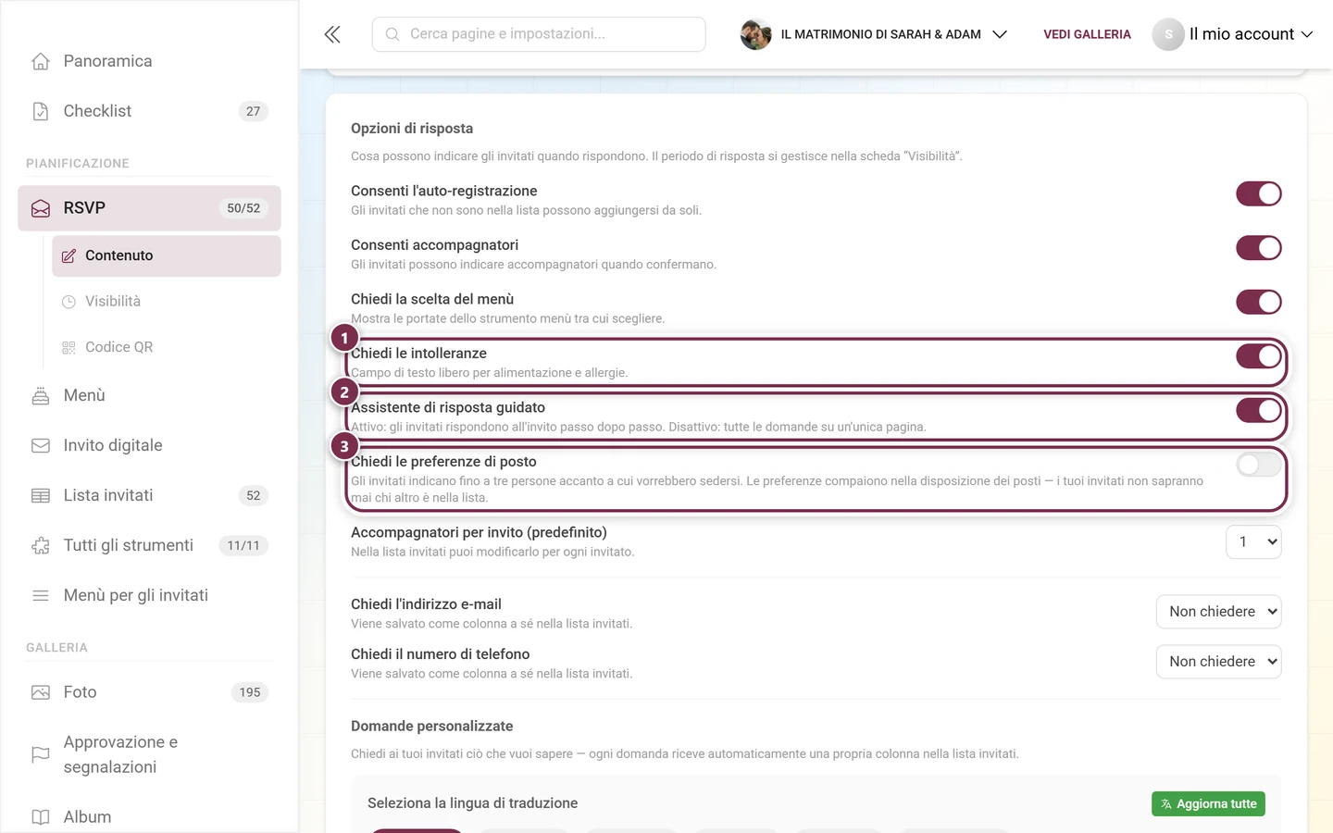The image size is (1333, 833).
Task: Click the Il mio account label
Action: (1241, 34)
